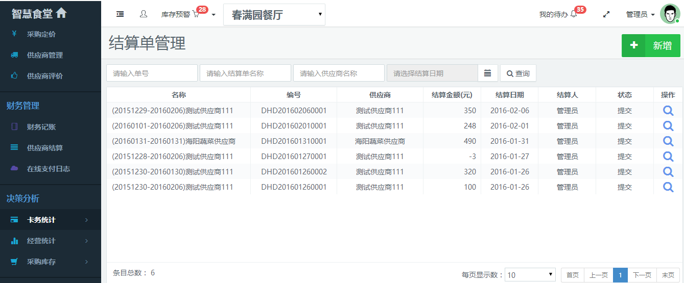
Task: Change 每页显示数 page size dropdown
Action: 530,275
